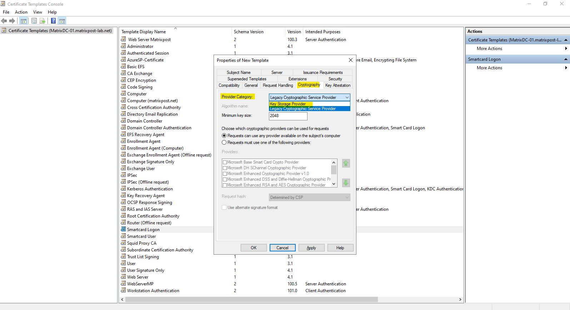Viewport: 570px width, 310px height.
Task: Toggle the Show/Hide Console Tree toolbar icon
Action: tap(24, 21)
